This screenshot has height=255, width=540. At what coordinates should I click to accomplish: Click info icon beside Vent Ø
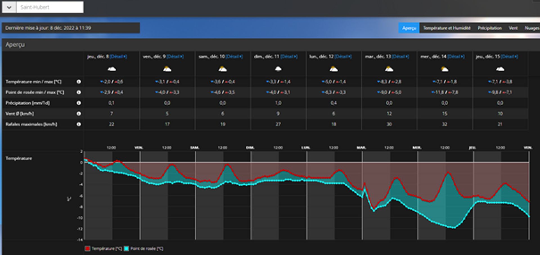tap(79, 114)
